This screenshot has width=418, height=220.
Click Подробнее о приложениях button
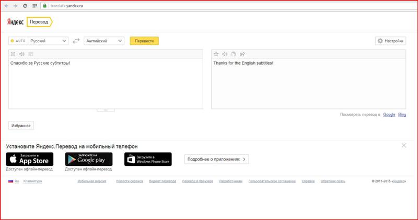(216, 160)
